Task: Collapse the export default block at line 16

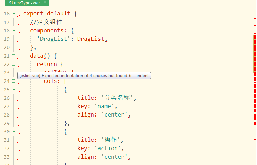Action: [14, 14]
